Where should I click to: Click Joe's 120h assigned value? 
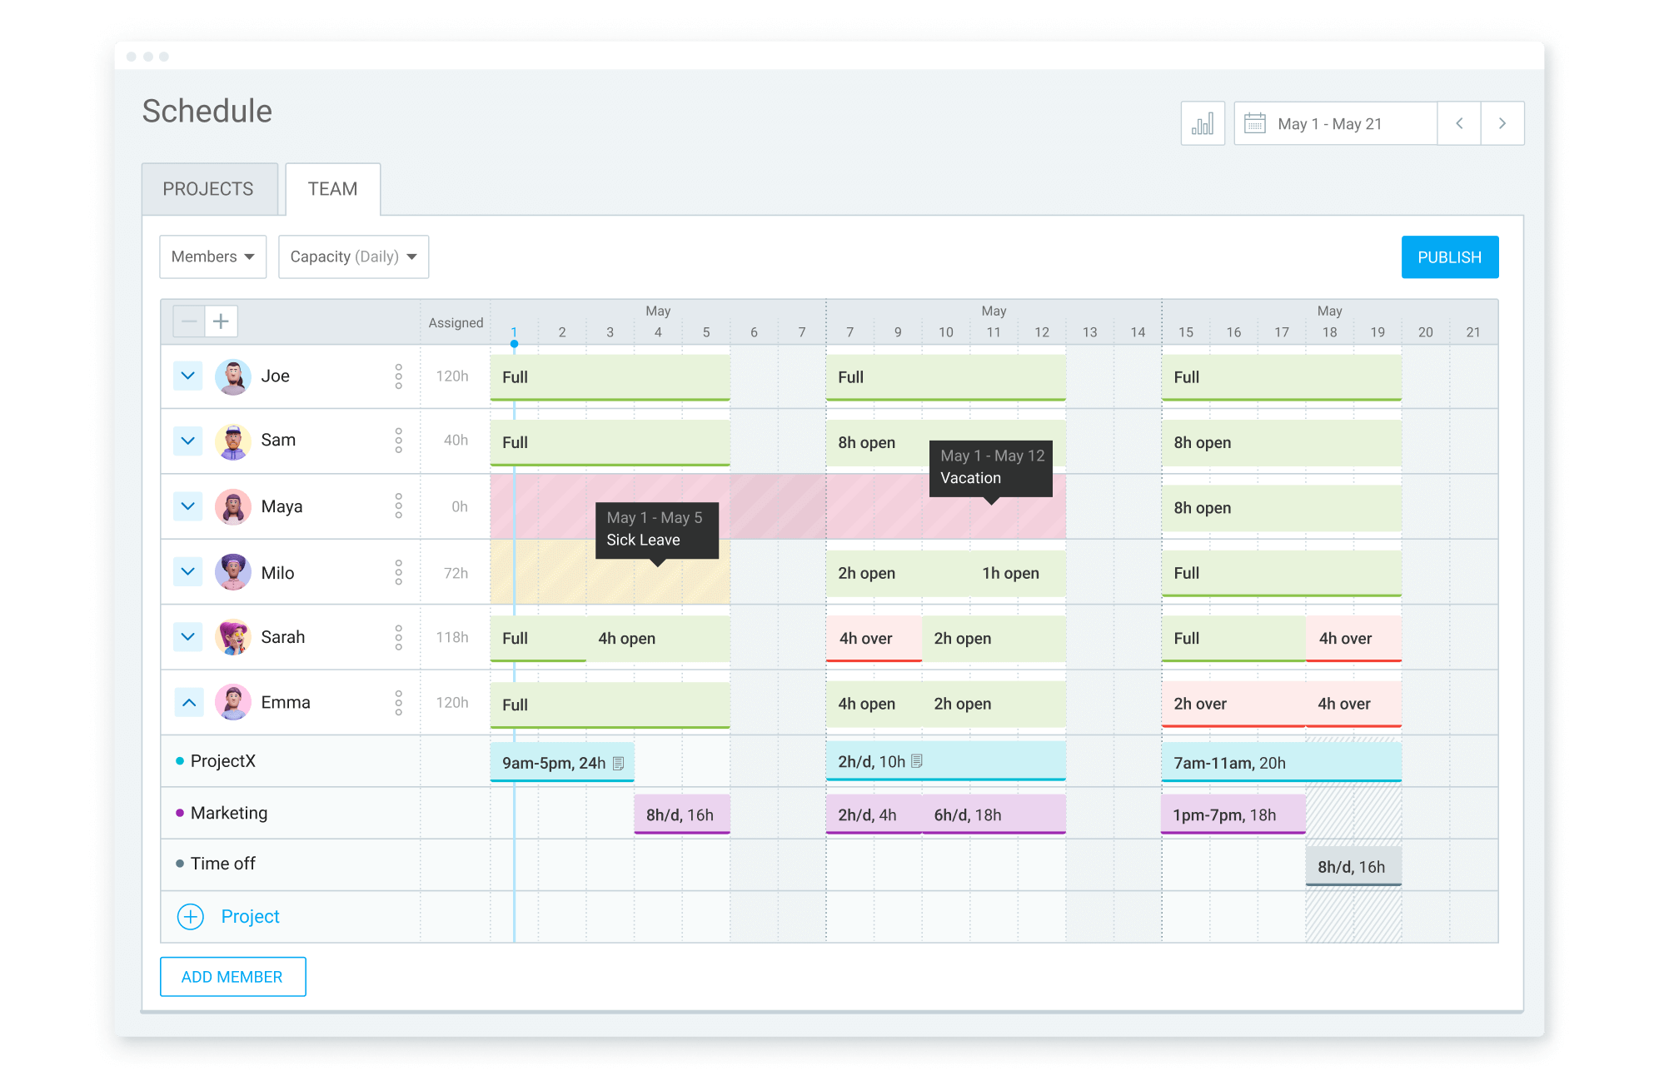(x=452, y=376)
